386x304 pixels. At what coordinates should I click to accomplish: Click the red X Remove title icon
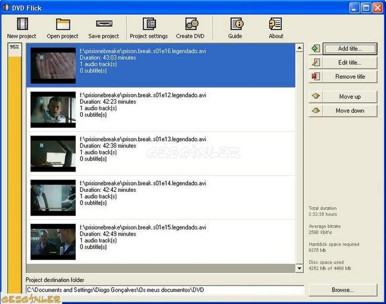click(316, 77)
